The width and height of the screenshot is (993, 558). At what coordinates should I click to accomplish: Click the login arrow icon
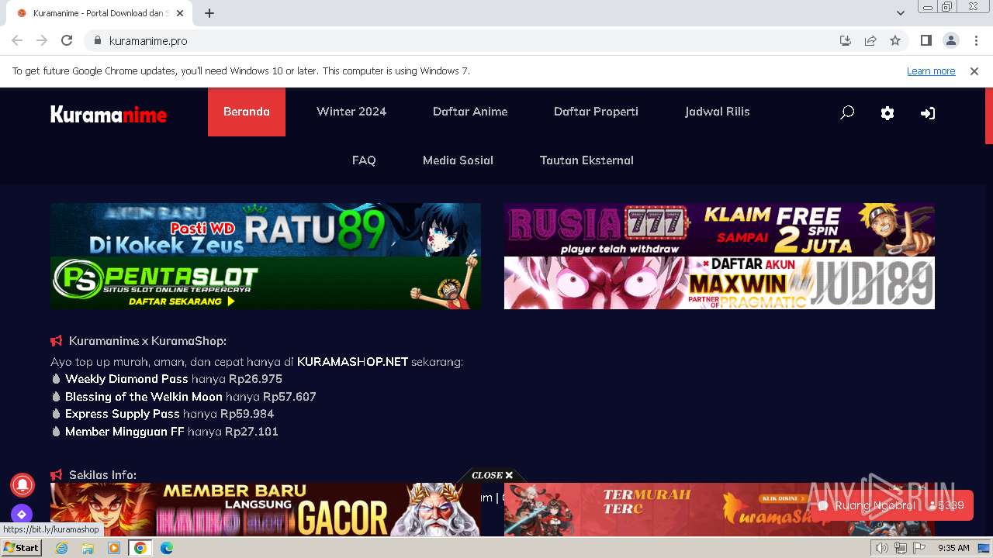coord(928,113)
